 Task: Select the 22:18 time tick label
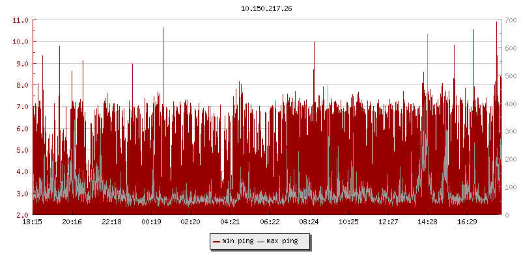click(111, 222)
